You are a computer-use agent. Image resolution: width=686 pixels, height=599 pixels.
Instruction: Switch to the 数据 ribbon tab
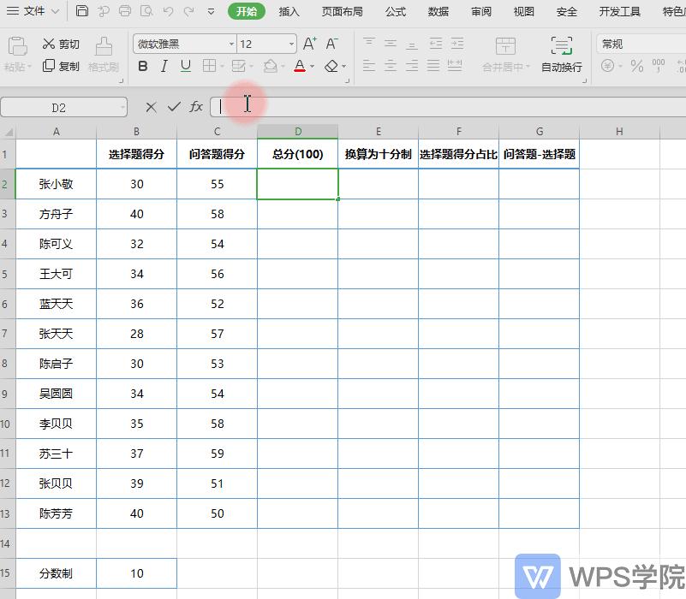(437, 11)
